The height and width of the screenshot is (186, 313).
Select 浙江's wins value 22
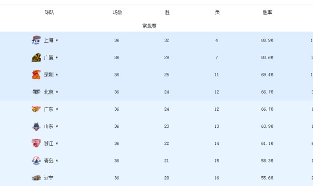point(167,143)
